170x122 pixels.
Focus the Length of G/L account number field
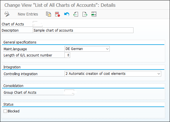(x=67, y=55)
